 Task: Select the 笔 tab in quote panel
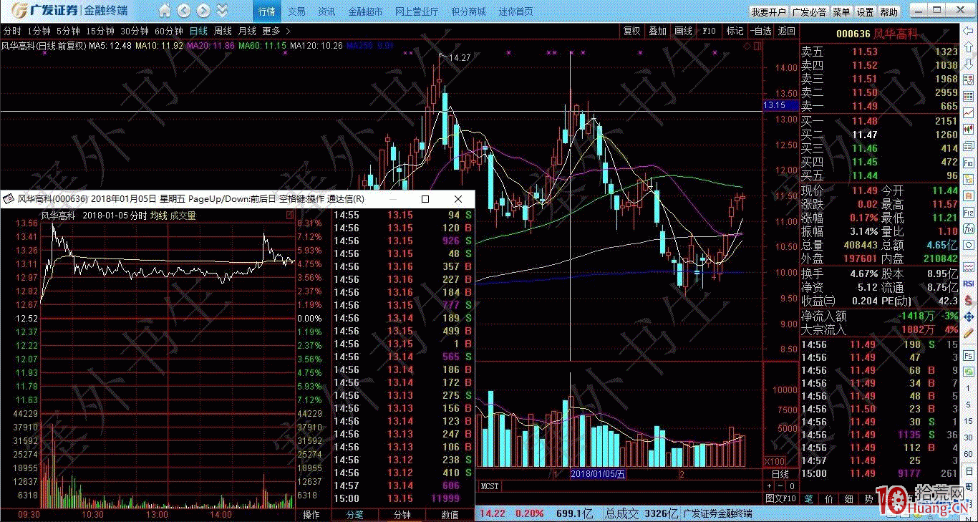(809, 498)
